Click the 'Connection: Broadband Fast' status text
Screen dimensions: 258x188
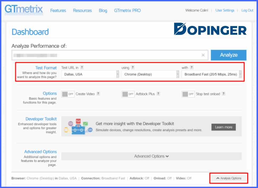[103, 178]
